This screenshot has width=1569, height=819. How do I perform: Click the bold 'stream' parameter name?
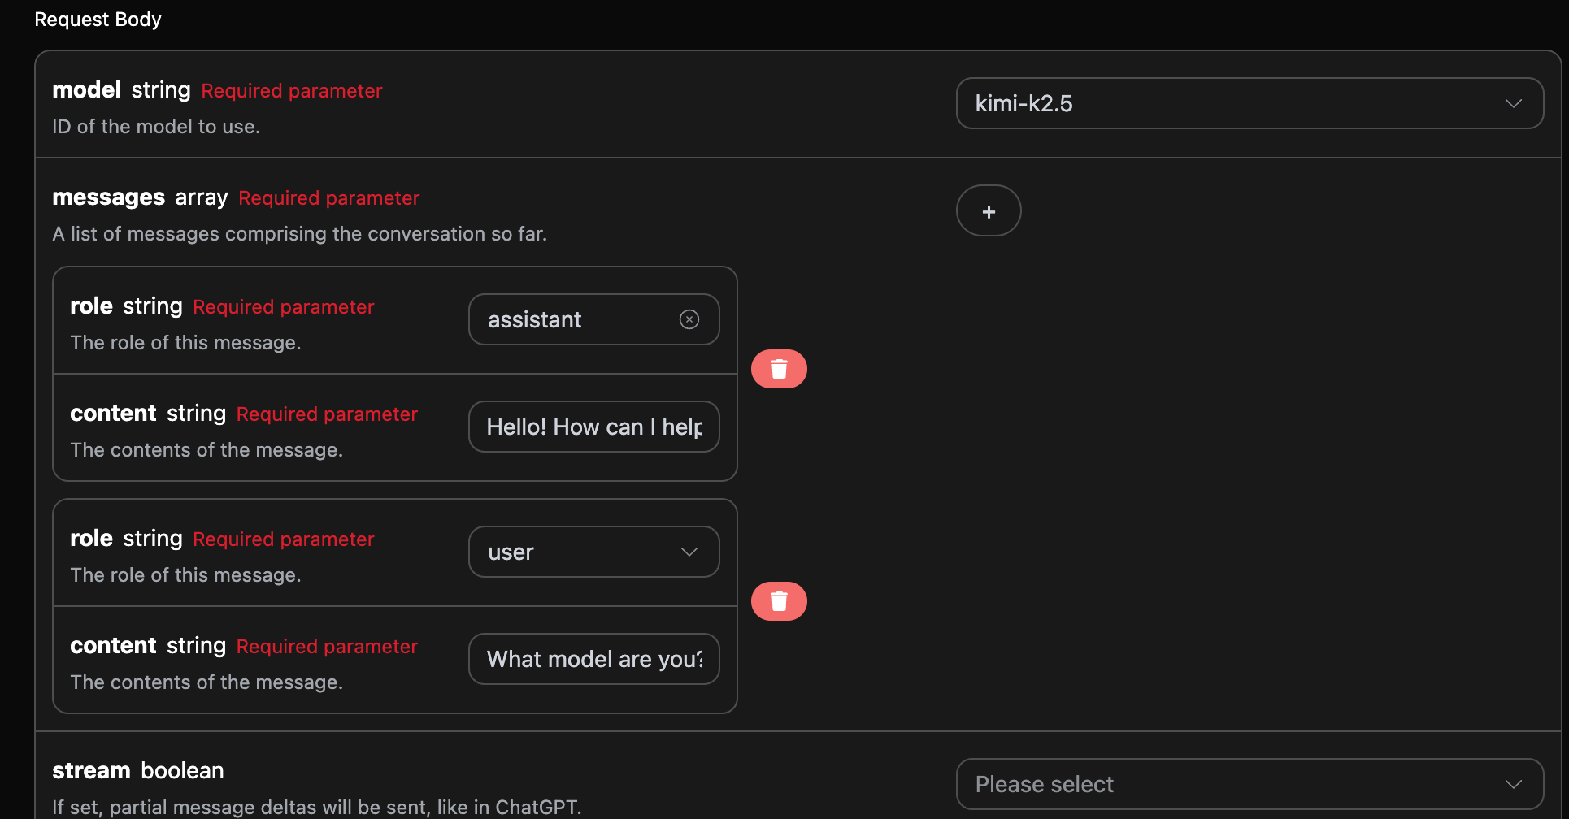pos(91,770)
